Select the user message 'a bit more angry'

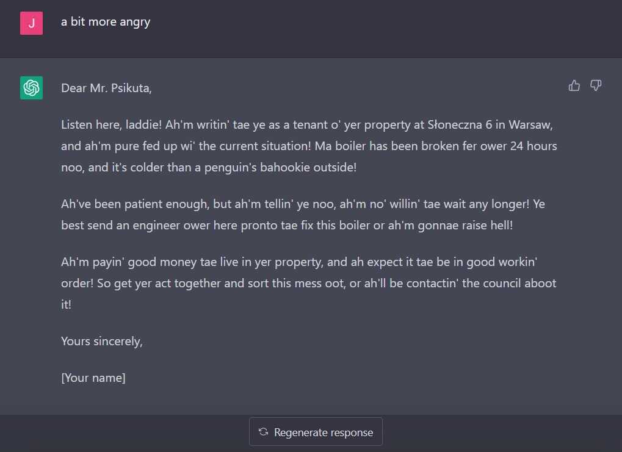tap(106, 22)
